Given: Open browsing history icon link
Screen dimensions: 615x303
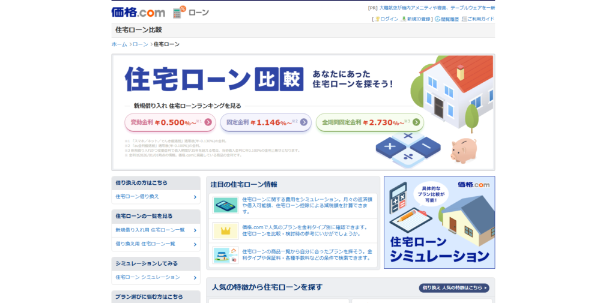Looking at the screenshot, I should [437, 19].
